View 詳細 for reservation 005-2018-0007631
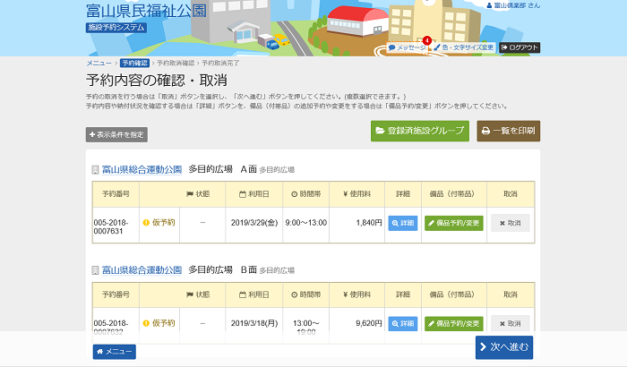The width and height of the screenshot is (627, 367). click(x=403, y=223)
